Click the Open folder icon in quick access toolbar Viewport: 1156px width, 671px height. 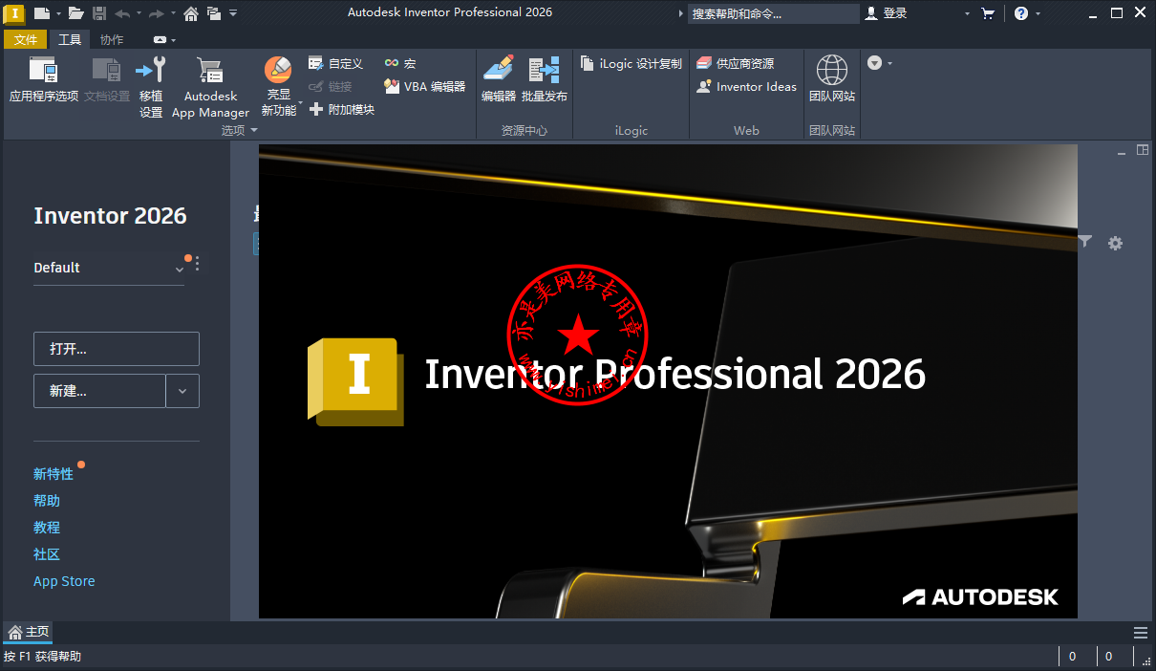coord(75,13)
